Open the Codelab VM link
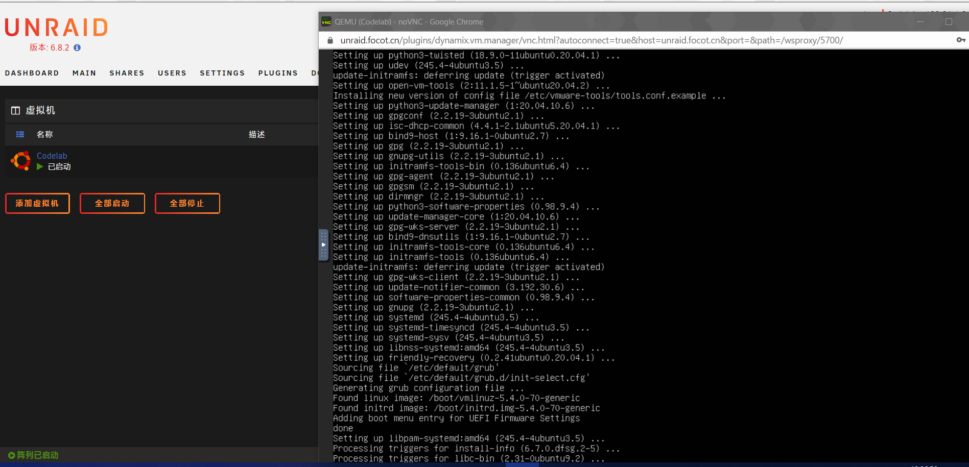 click(52, 156)
